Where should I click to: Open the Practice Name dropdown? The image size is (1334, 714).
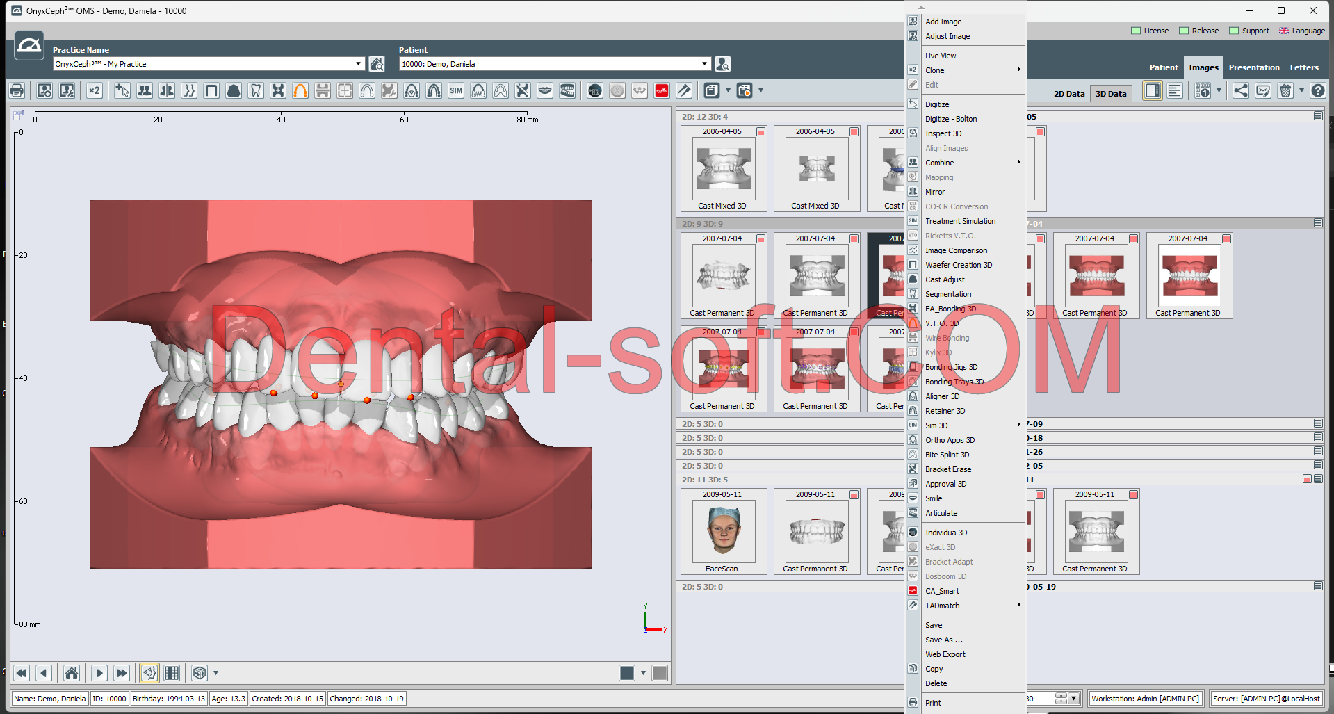pos(358,64)
